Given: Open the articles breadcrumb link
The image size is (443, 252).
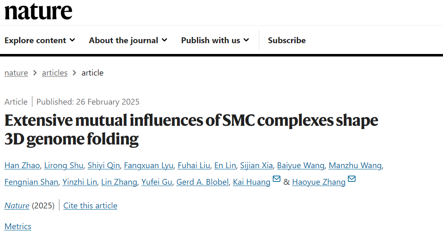Looking at the screenshot, I should [x=54, y=73].
